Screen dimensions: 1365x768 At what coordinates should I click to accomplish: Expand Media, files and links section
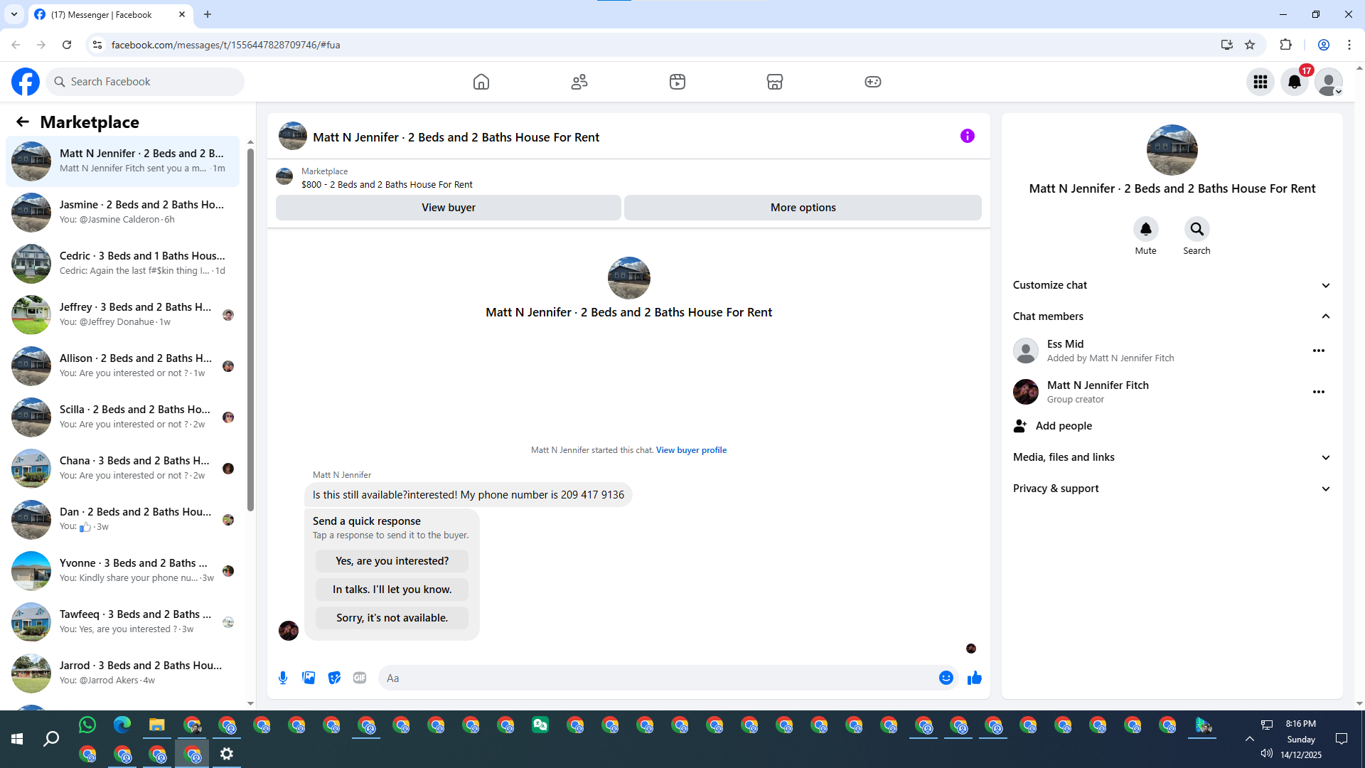(x=1172, y=457)
